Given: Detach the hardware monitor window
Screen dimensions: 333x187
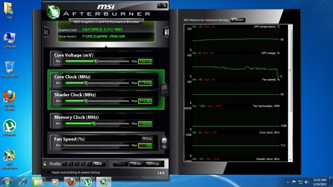Looking at the screenshot, I should point(238,20).
